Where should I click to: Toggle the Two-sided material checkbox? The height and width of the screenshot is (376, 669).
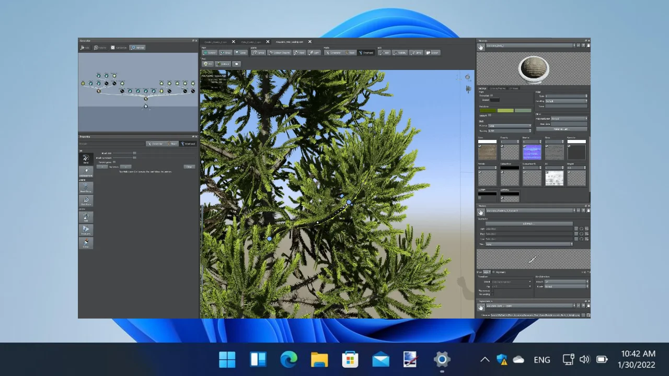pyautogui.click(x=492, y=96)
